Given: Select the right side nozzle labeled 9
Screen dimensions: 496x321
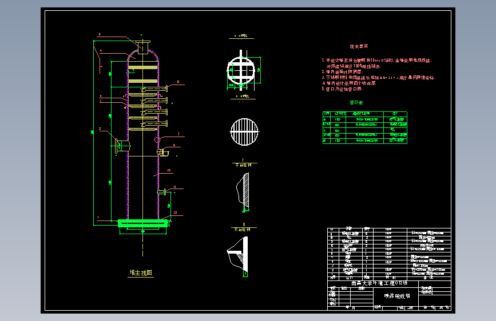Looking at the screenshot, I should 162,153.
